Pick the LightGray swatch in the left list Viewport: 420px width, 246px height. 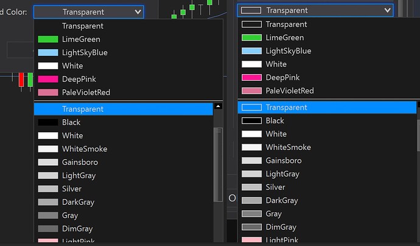47,176
